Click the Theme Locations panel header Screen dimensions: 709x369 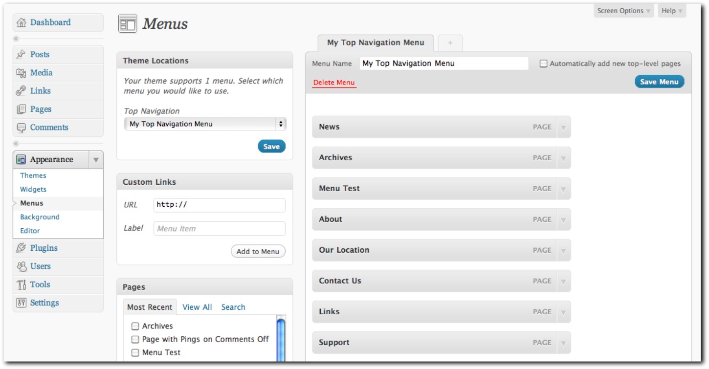coord(204,61)
